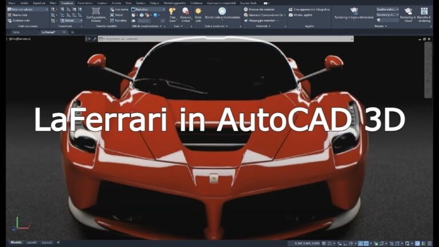Click the Mappaggio materiale icon
Image resolution: width=439 pixels, height=247 pixels.
pos(246,21)
